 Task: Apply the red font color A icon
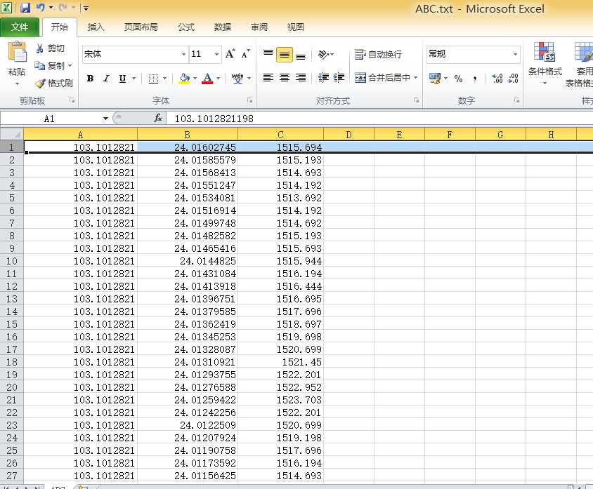207,79
